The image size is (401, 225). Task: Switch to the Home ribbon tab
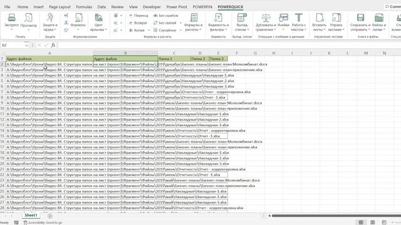tap(23, 7)
